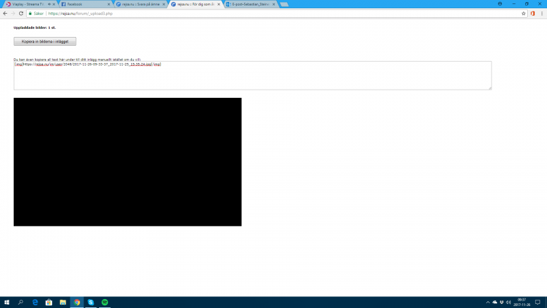Click the text area resize handle

click(490, 88)
